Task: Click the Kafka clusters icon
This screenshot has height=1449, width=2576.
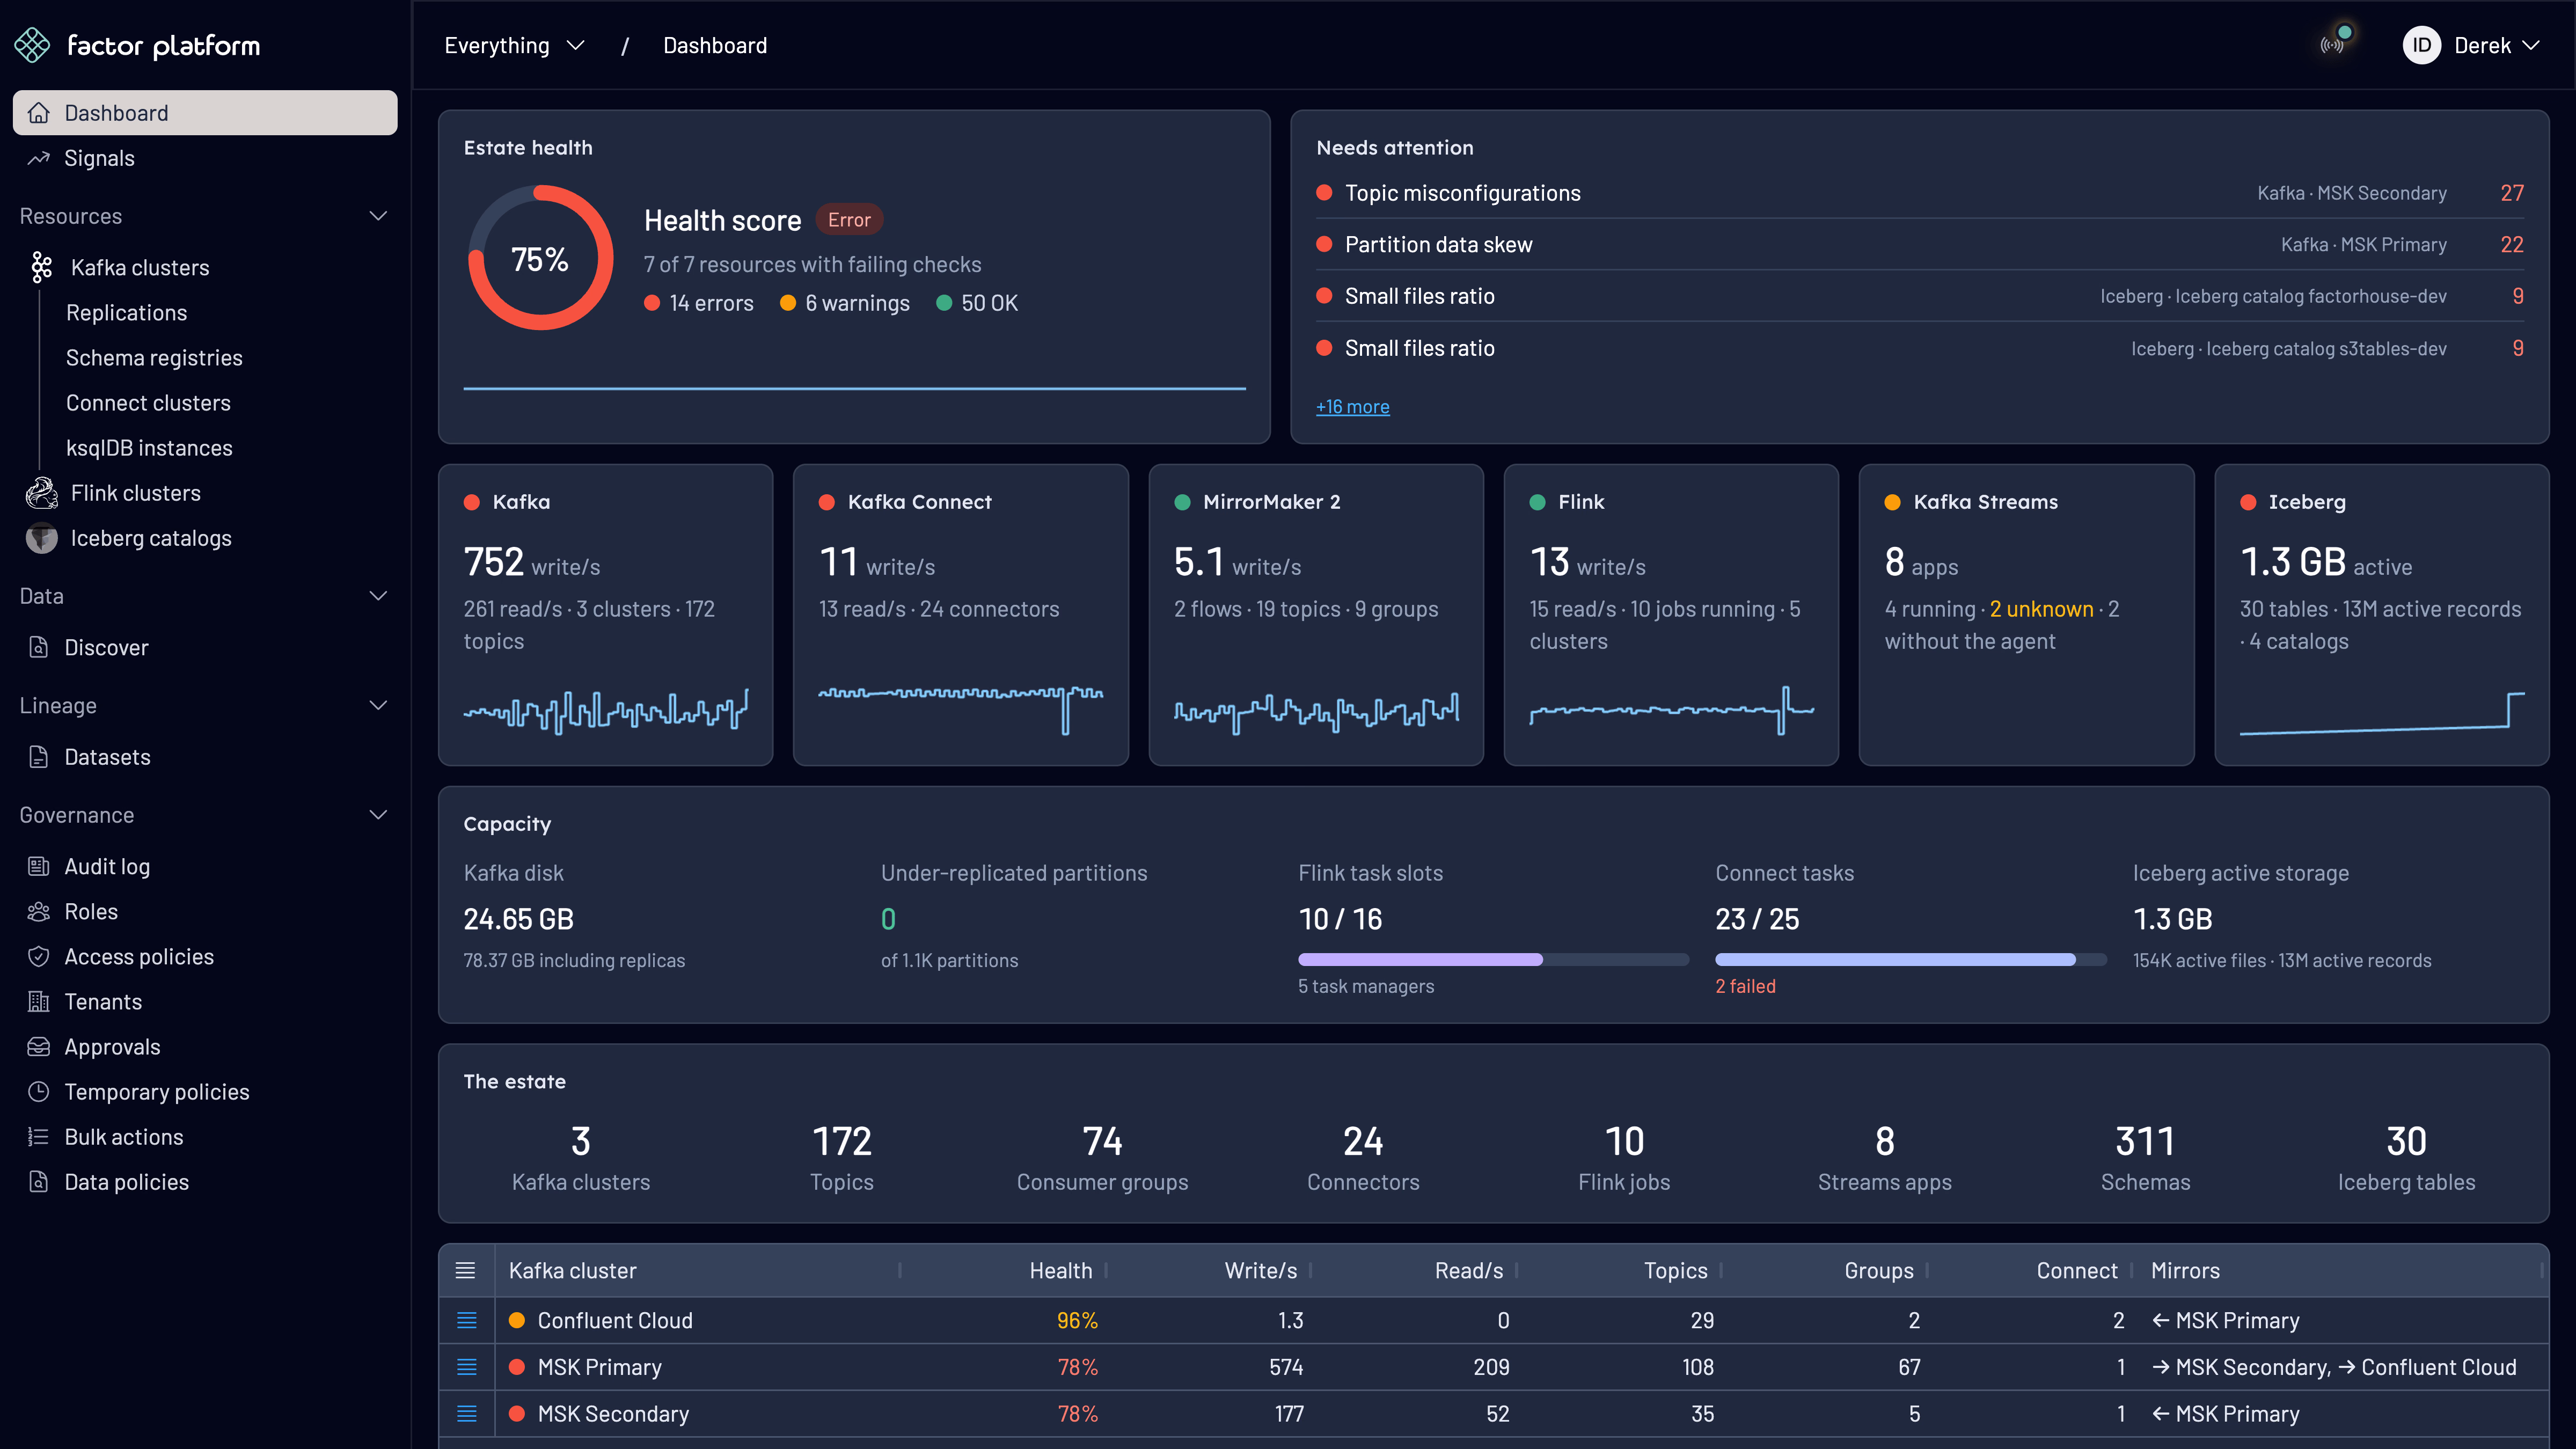Action: click(41, 267)
